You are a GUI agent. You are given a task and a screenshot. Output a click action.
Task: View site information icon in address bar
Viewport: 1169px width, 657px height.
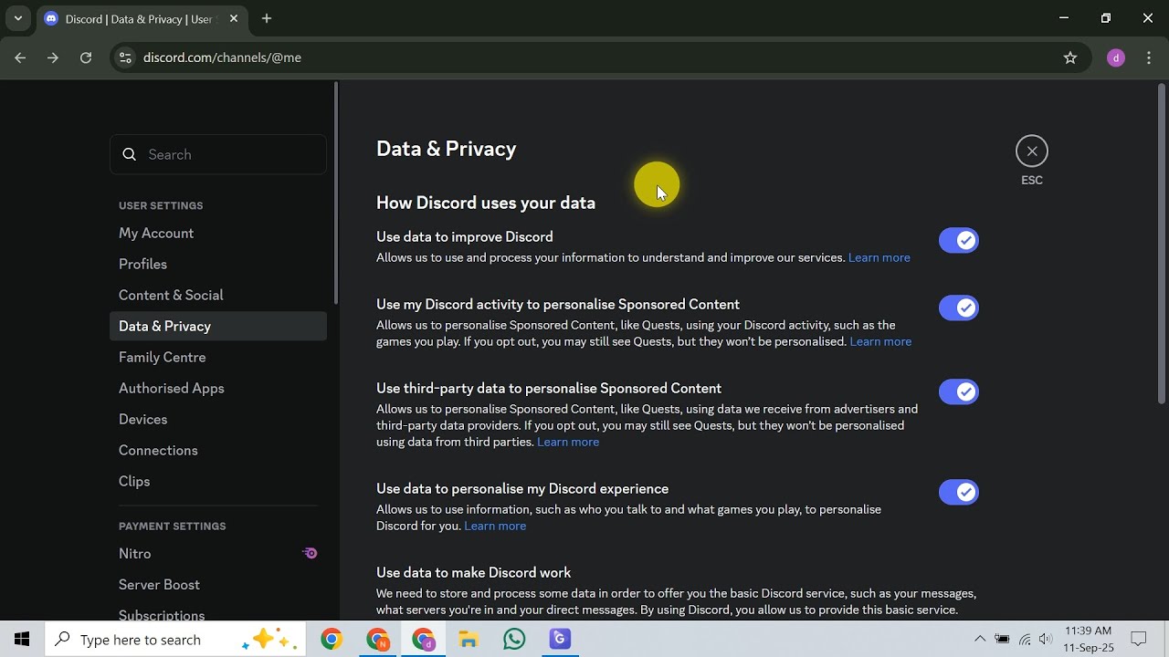click(x=126, y=57)
